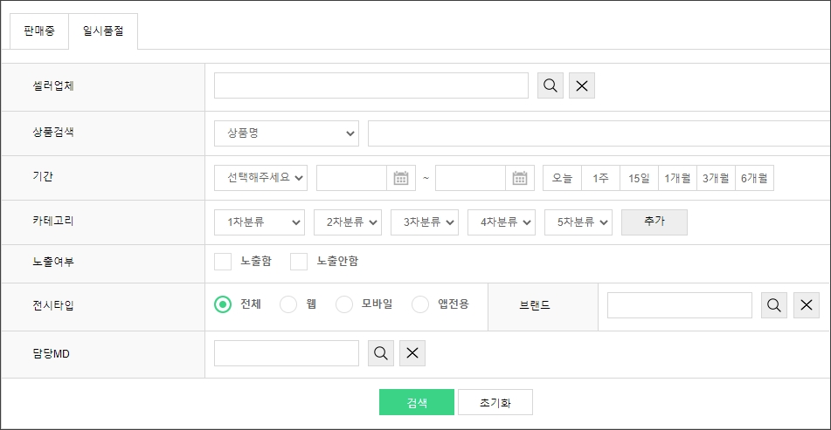Viewport: 831px width, 430px height.
Task: Click the 담당MD search magnifier icon
Action: [x=381, y=353]
